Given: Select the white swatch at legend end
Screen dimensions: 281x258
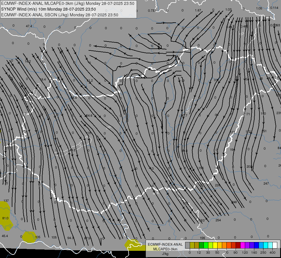Looking at the screenshot, I should 275,245.
